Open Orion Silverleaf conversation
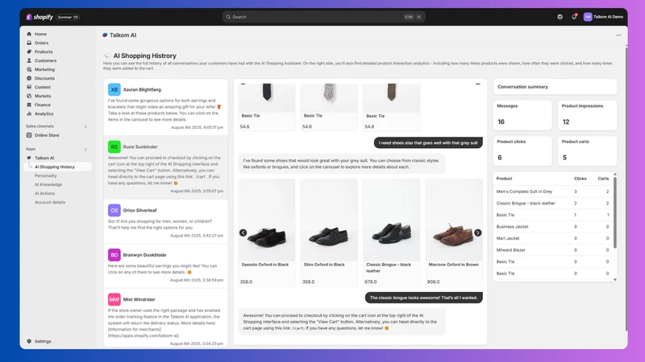The image size is (645, 362). [x=165, y=222]
